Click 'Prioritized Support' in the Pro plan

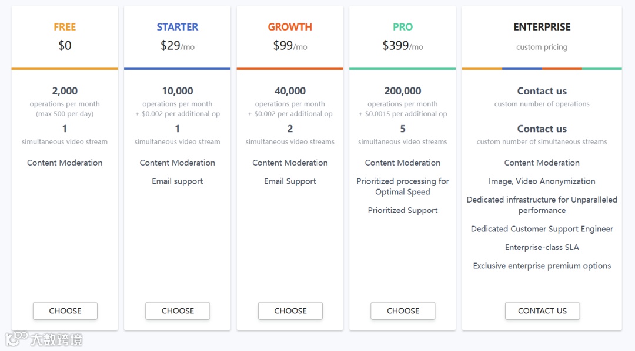point(403,211)
